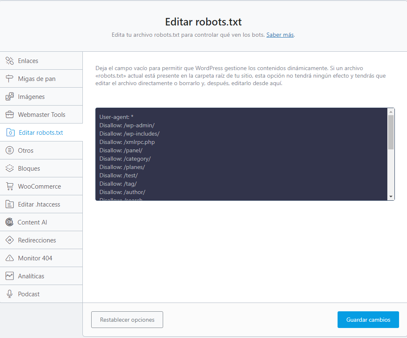Image resolution: width=407 pixels, height=338 pixels.
Task: Open the Analíticas label in sidebar
Action: pyautogui.click(x=31, y=276)
